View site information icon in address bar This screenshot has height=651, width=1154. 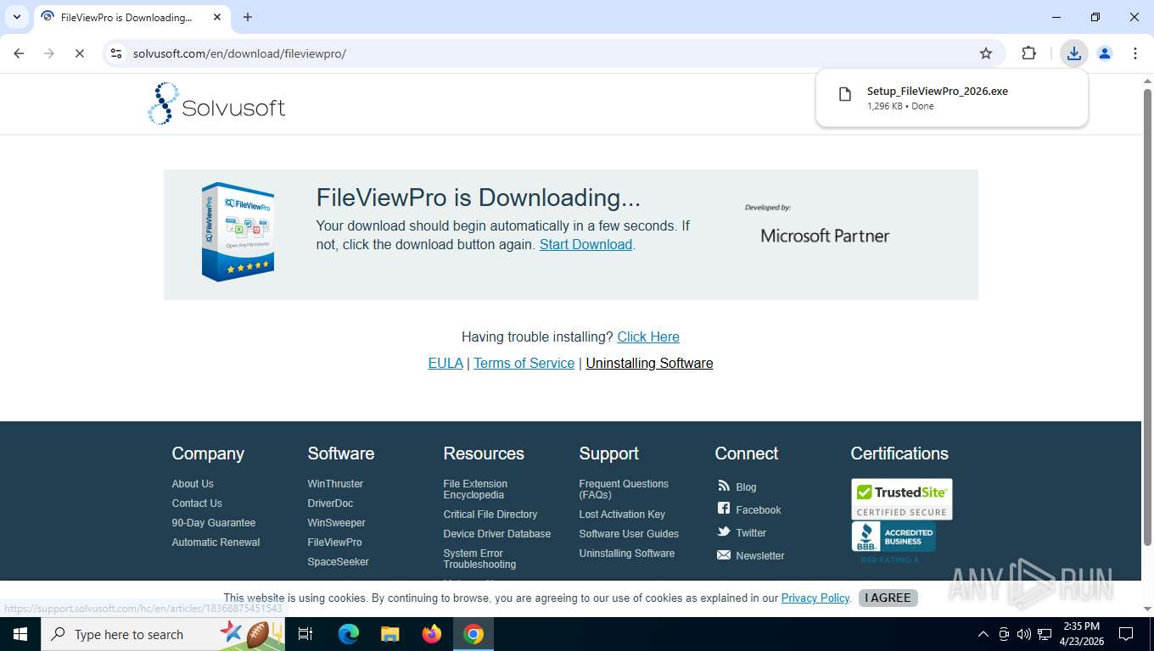click(116, 53)
